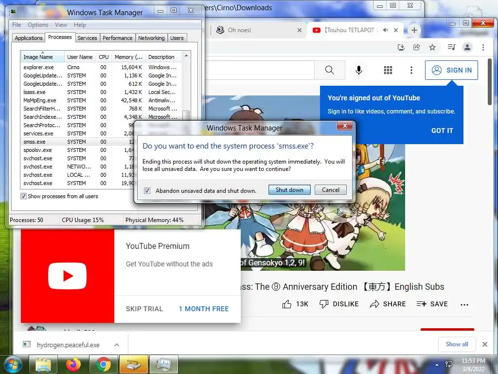This screenshot has width=498, height=374.
Task: Uncheck Abandon unsaved data and shut down
Action: pyautogui.click(x=147, y=191)
